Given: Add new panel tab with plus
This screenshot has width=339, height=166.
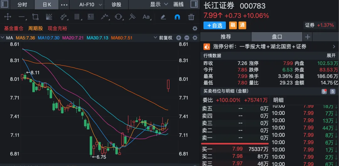Looking at the screenshot, I should pos(307,37).
